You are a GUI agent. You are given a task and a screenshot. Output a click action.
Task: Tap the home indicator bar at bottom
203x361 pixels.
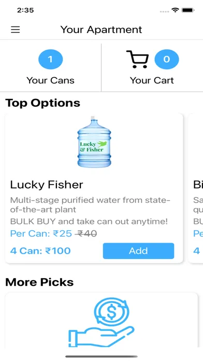(x=102, y=357)
